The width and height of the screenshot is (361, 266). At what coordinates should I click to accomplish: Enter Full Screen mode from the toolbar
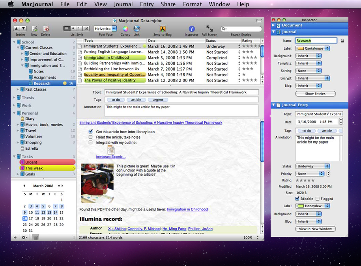[x=209, y=28]
